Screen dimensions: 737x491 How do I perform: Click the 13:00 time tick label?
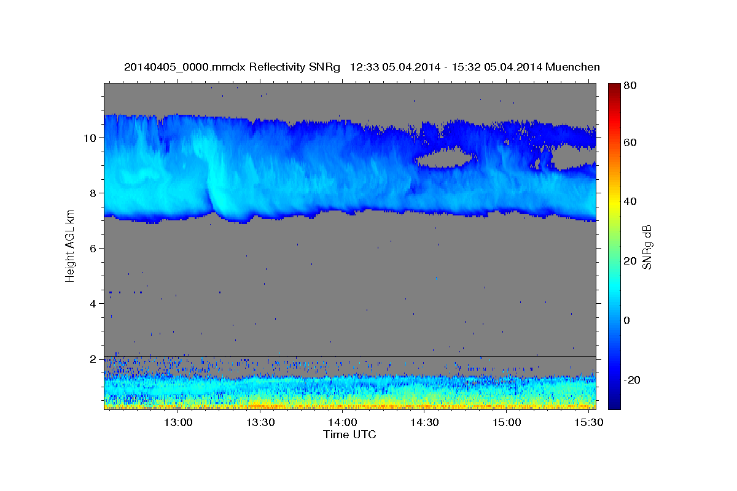tap(179, 422)
